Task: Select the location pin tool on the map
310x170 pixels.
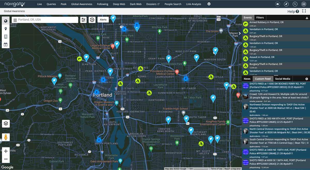Action: tap(6, 29)
